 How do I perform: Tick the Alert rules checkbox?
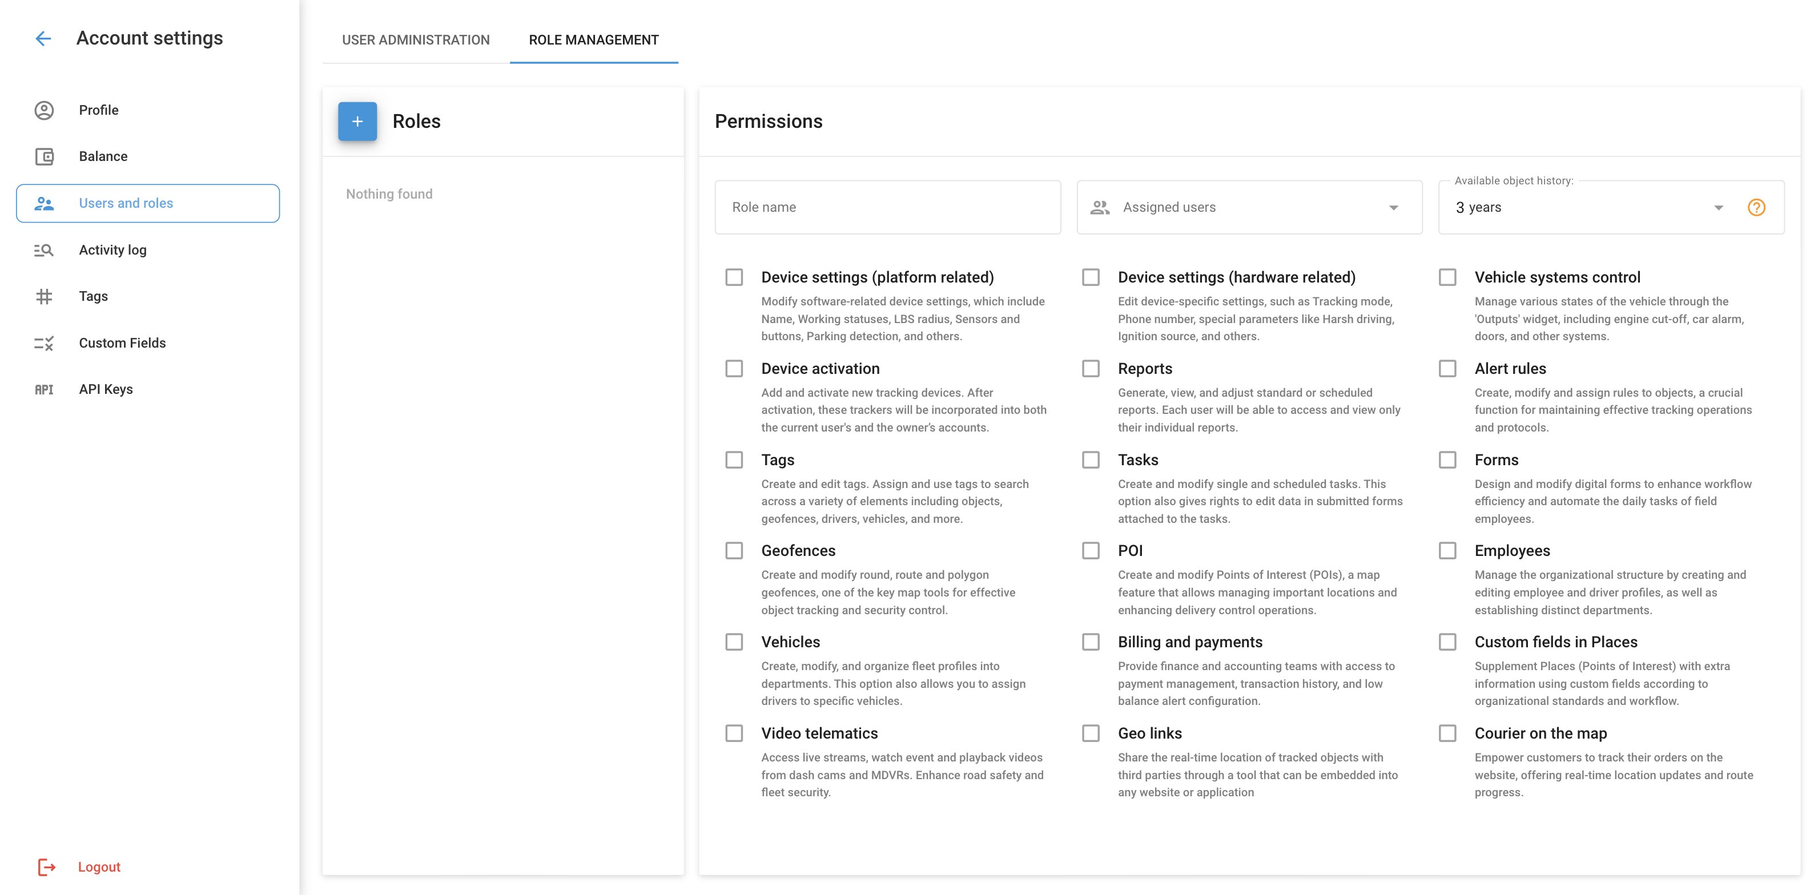1447,368
